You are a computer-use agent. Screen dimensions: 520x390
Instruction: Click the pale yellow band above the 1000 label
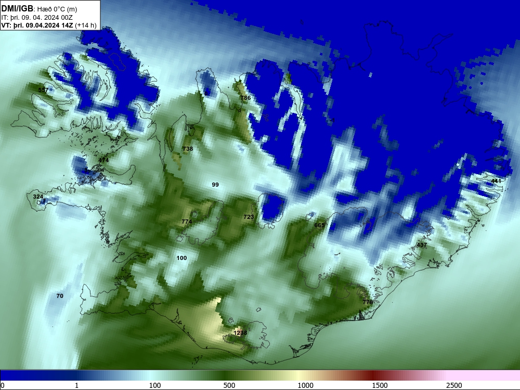pos(300,375)
